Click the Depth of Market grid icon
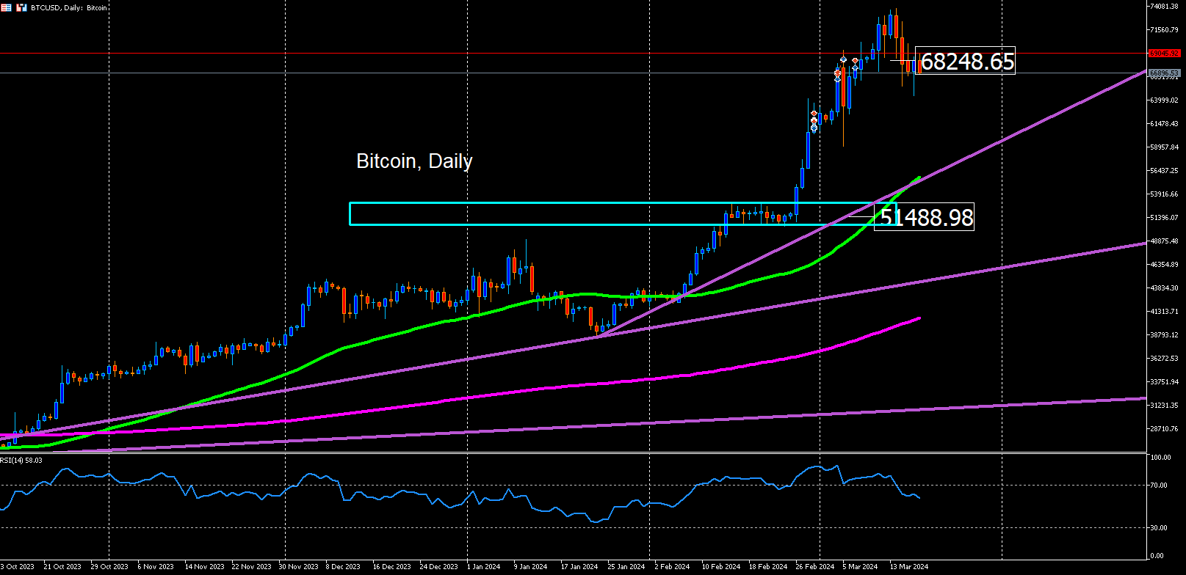The width and height of the screenshot is (1186, 575). [x=6, y=7]
